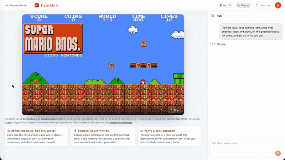The width and height of the screenshot is (285, 160).
Task: Open the Jev model link
Action: 9,122
